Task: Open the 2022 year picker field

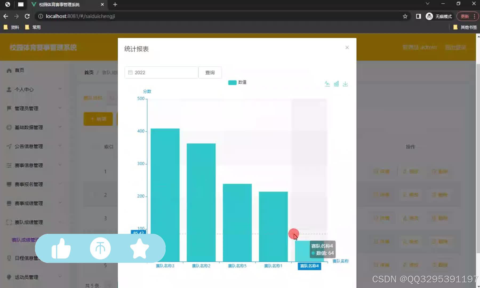Action: [x=161, y=73]
